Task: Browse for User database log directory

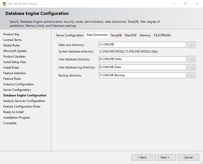Action: 191,67
